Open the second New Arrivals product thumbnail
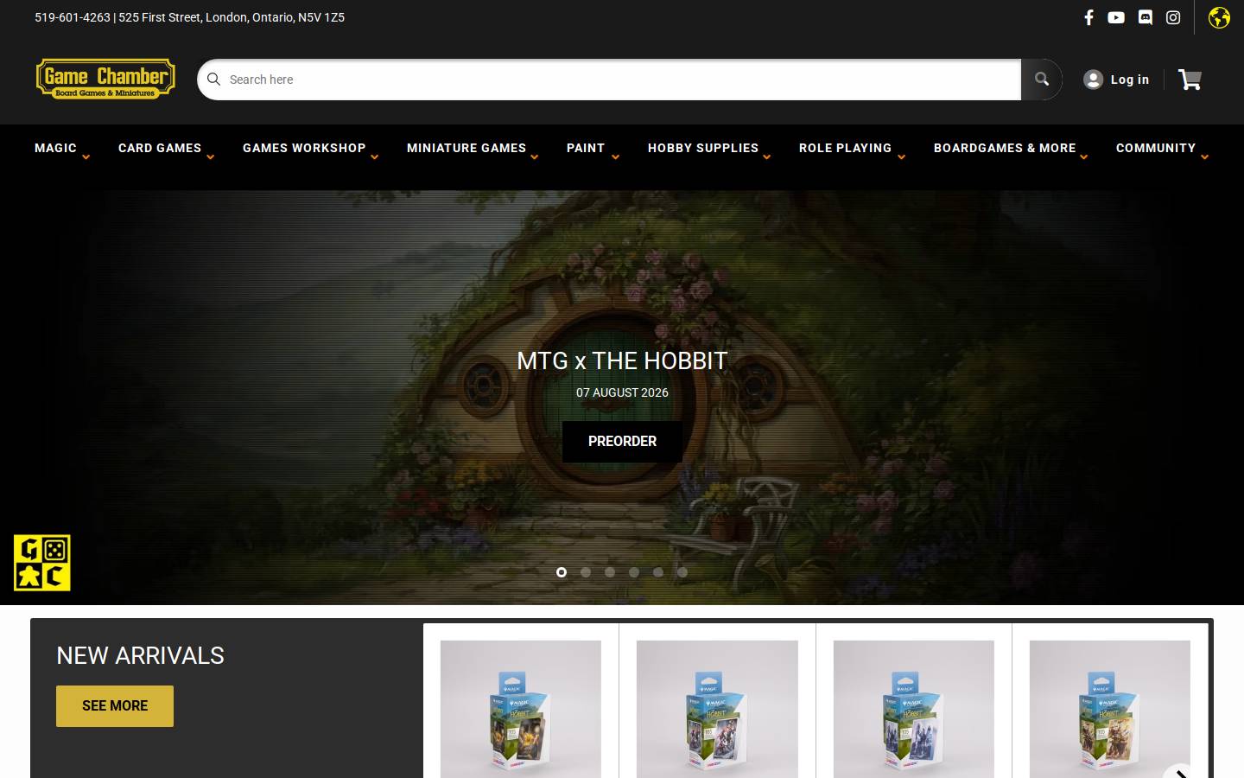 (x=717, y=709)
